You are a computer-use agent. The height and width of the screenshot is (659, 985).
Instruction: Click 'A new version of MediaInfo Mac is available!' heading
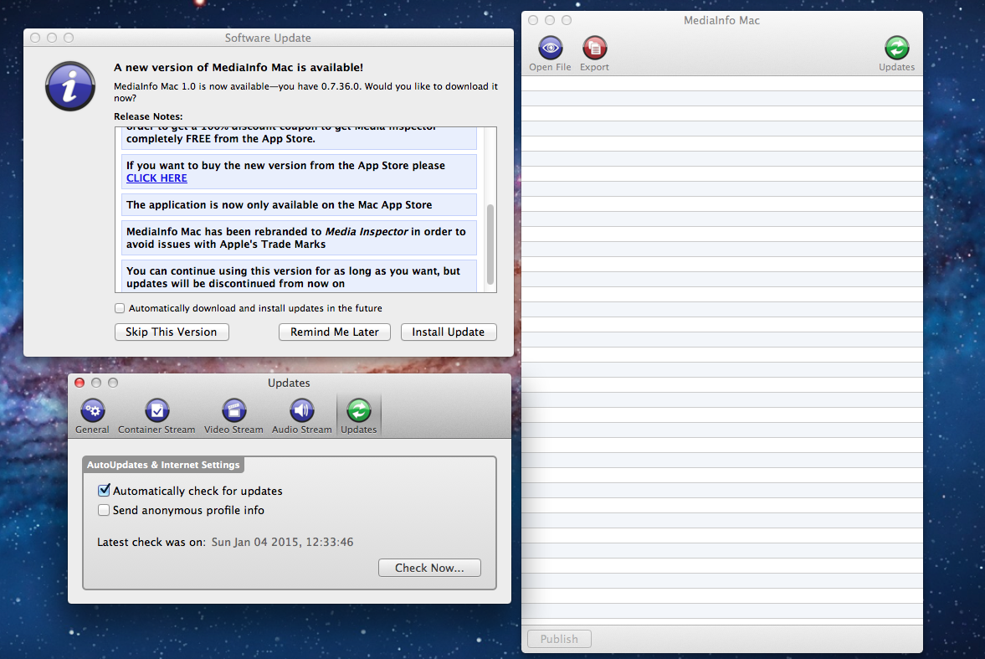click(x=238, y=67)
